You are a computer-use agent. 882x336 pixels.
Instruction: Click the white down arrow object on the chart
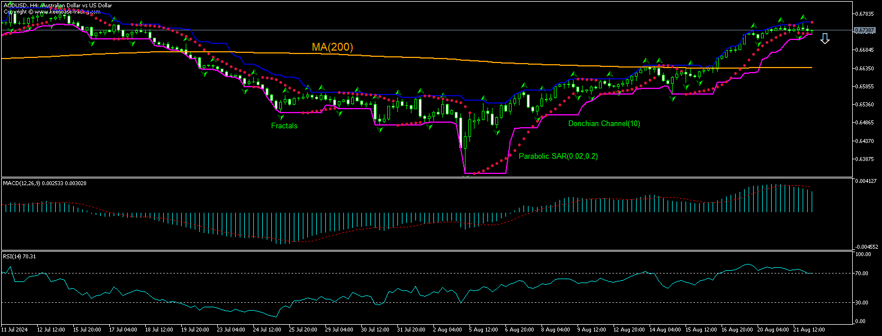coord(825,38)
